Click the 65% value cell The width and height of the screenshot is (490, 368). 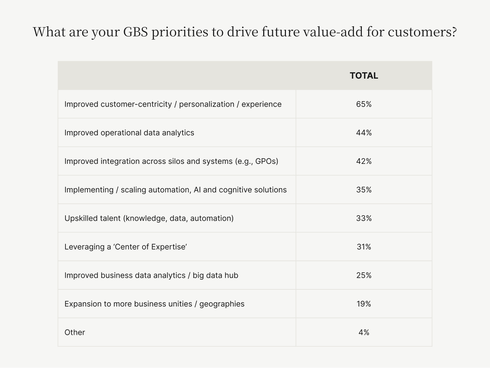pos(364,104)
